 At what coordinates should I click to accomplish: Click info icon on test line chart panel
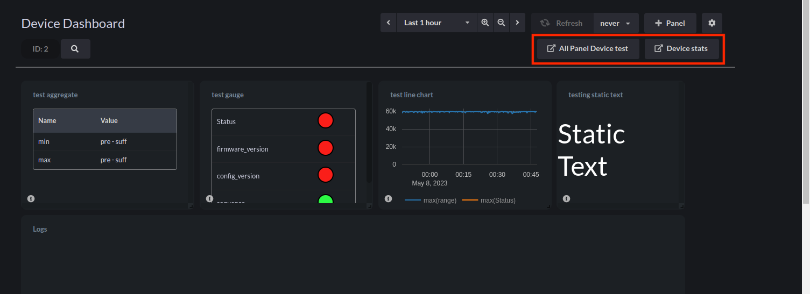[388, 199]
